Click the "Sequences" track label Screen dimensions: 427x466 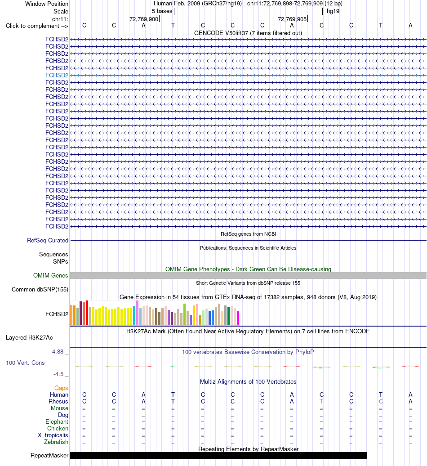pos(53,255)
